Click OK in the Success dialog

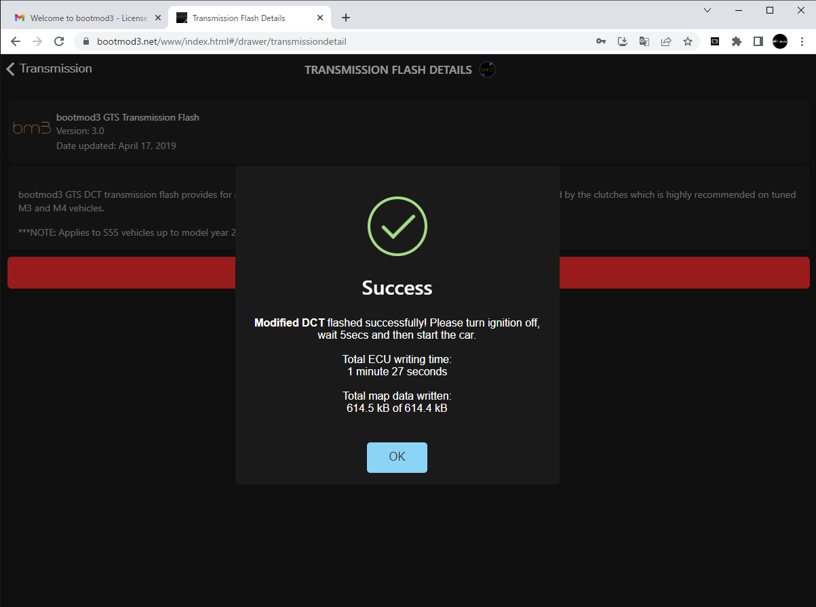pos(397,457)
